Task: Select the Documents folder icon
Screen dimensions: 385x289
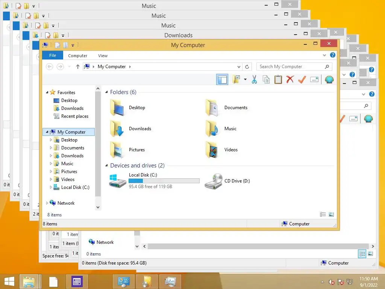Action: coord(212,108)
